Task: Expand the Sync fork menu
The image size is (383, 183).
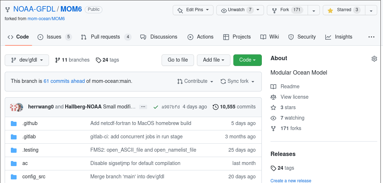Action: click(x=238, y=81)
